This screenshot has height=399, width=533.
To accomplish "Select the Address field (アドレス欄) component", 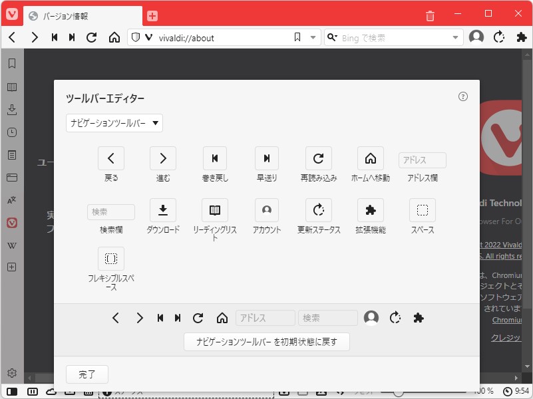I will click(x=422, y=160).
